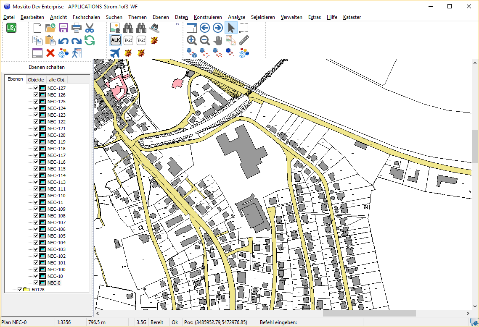Click the green refresh arrows icon
This screenshot has height=327, width=479.
pyautogui.click(x=90, y=40)
